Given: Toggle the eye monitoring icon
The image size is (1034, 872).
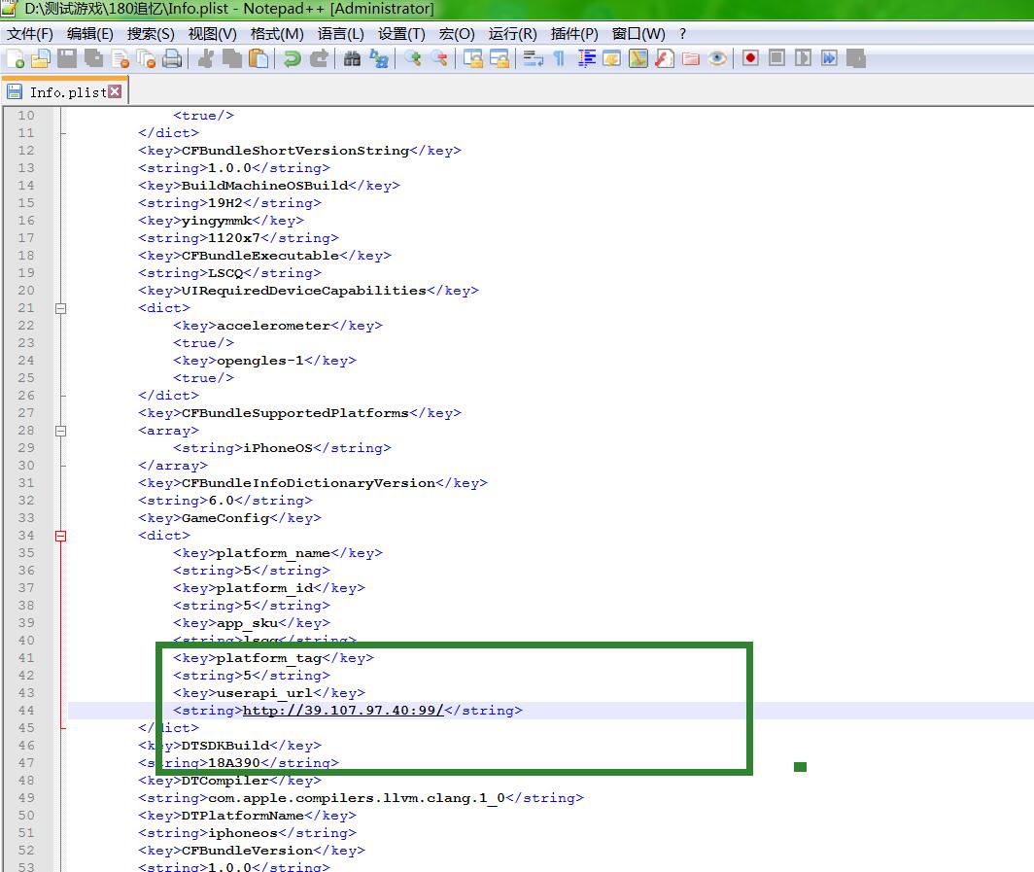Looking at the screenshot, I should click(717, 58).
